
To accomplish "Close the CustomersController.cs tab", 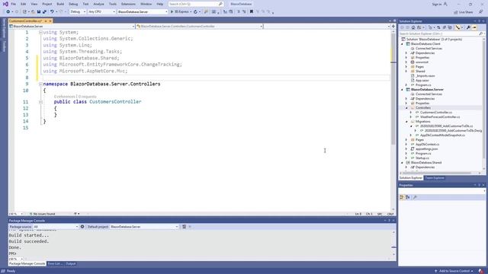I will click(x=50, y=21).
